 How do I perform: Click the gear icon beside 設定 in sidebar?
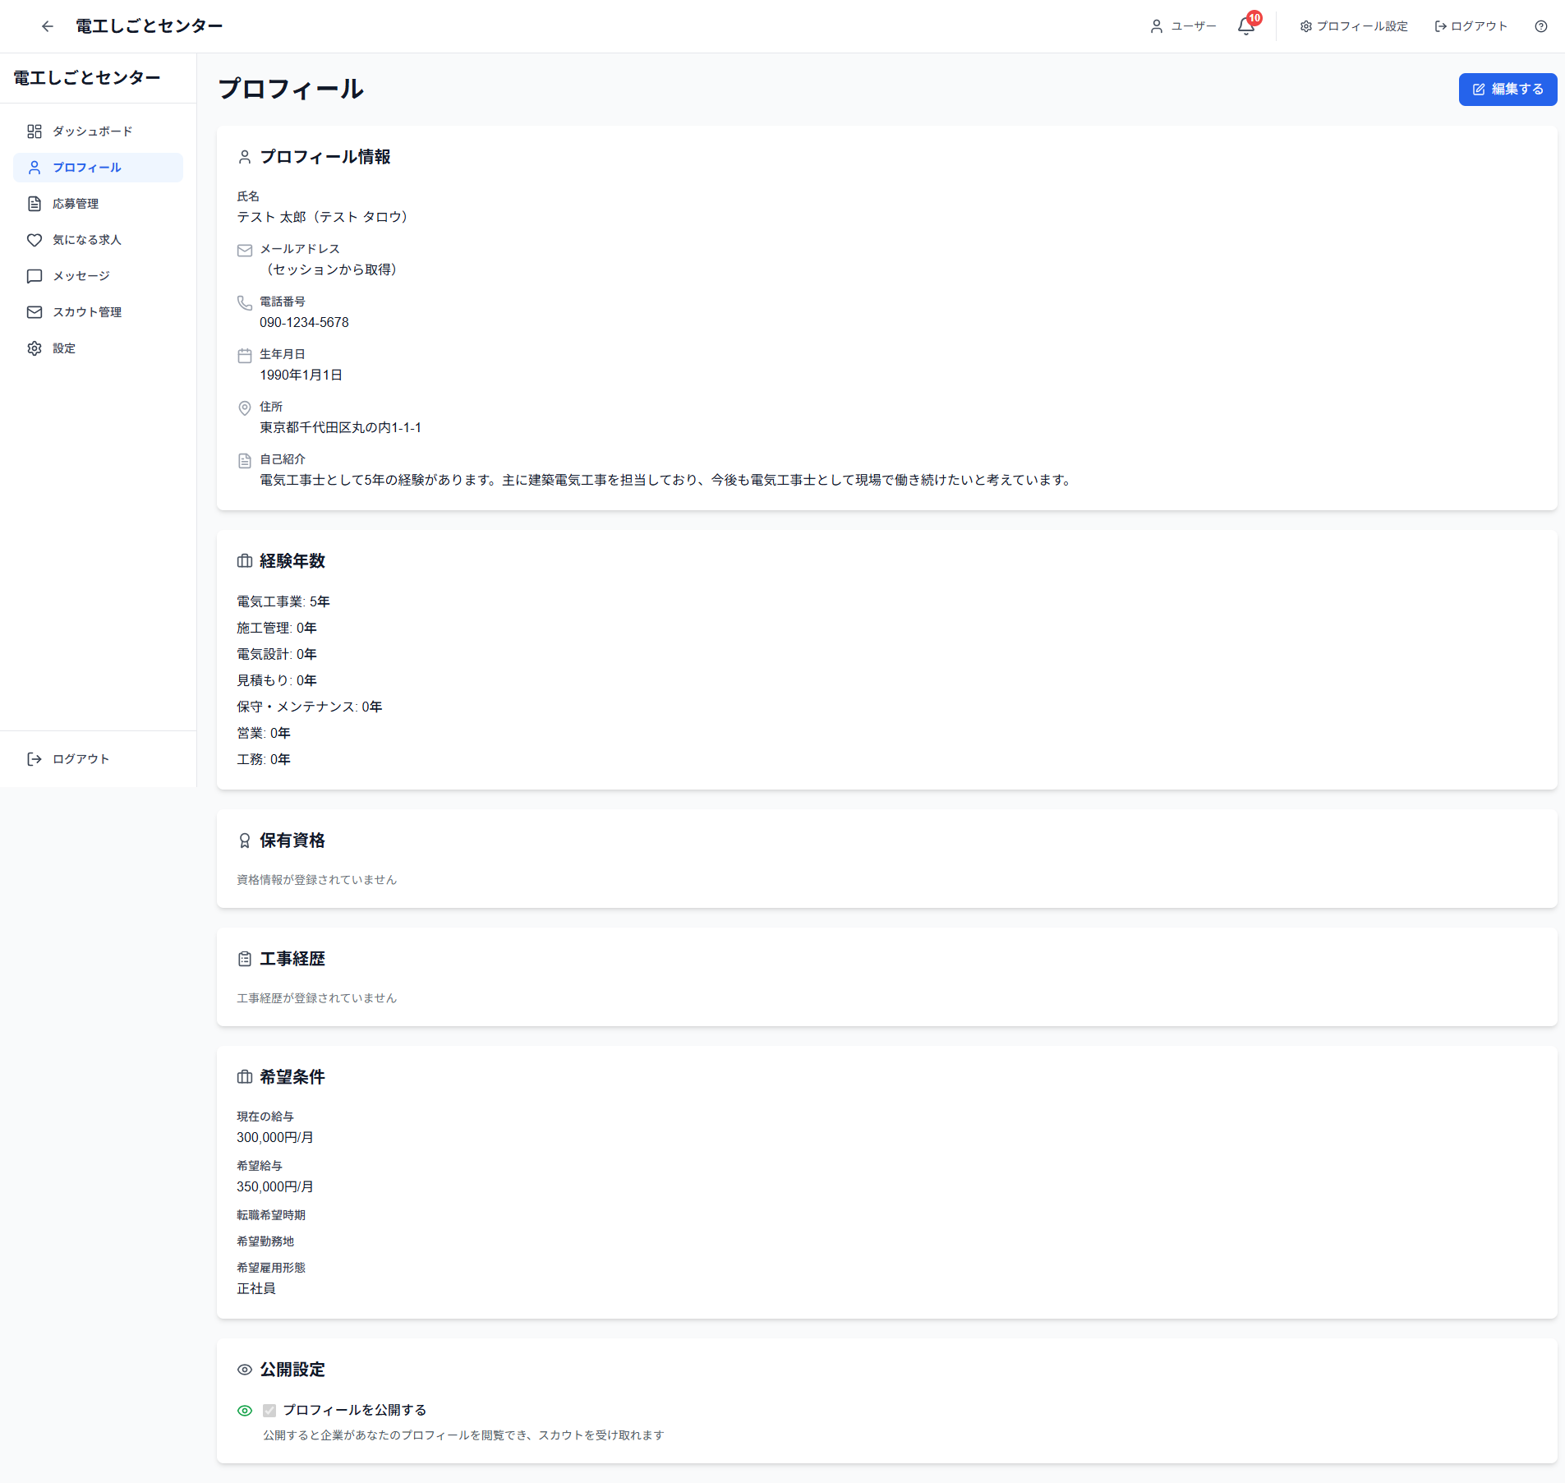tap(34, 348)
